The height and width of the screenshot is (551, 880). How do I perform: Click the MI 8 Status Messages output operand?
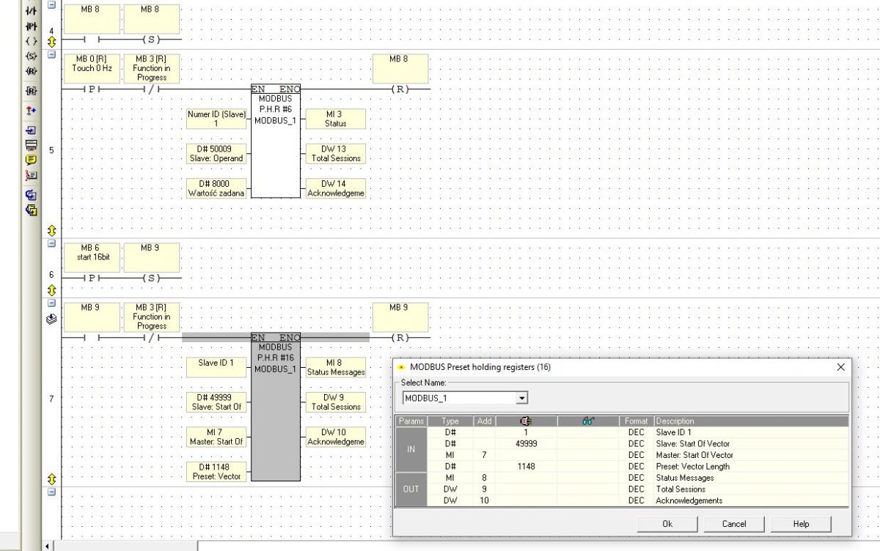[x=336, y=367]
